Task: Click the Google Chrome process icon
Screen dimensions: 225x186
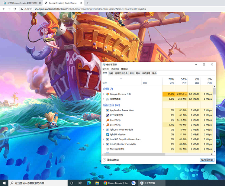Action: [107, 94]
